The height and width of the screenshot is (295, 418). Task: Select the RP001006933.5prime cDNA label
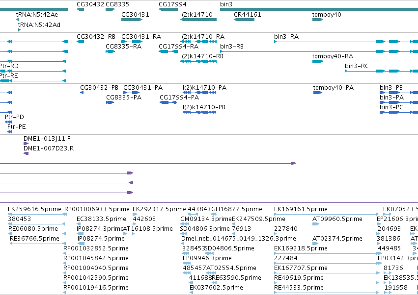point(97,209)
